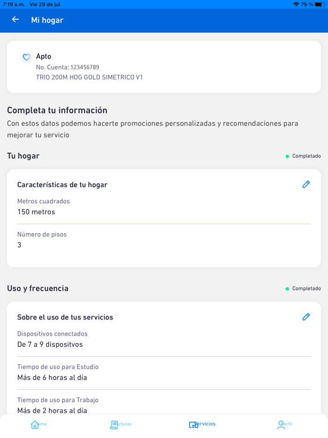Select the Metros cuadrados value 150 metros
Screen dimensions: 328x438
coord(36,211)
